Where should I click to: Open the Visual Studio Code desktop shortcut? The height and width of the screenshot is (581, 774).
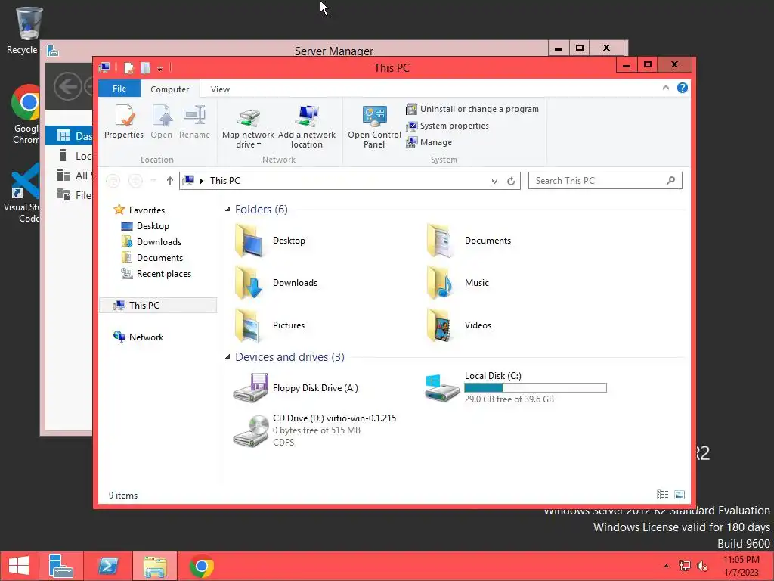coord(22,194)
